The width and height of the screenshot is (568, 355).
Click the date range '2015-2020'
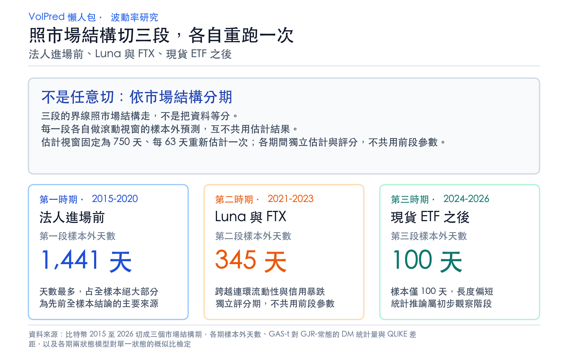(115, 199)
